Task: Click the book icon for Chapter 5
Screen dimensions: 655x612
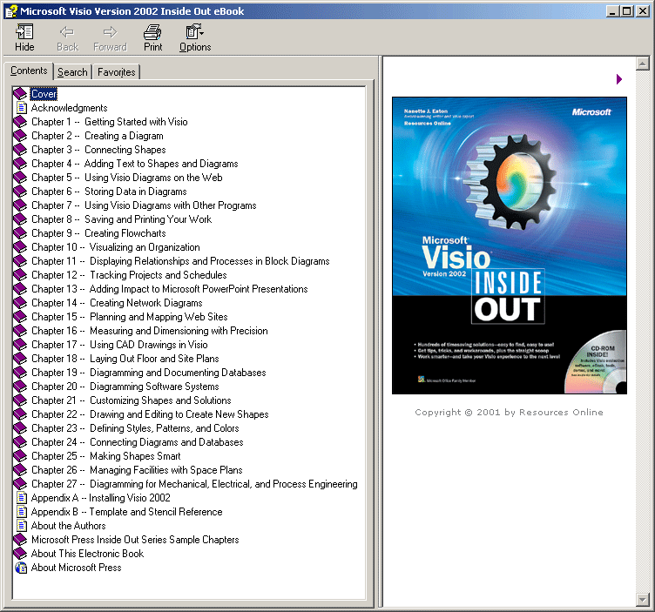Action: (20, 178)
